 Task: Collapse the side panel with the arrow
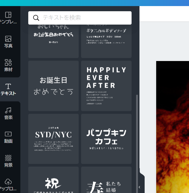139,187
